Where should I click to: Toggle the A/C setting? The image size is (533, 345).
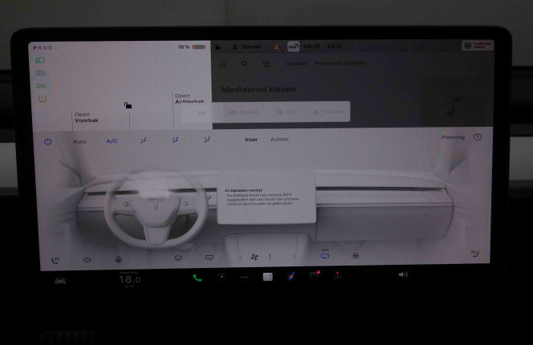click(111, 141)
